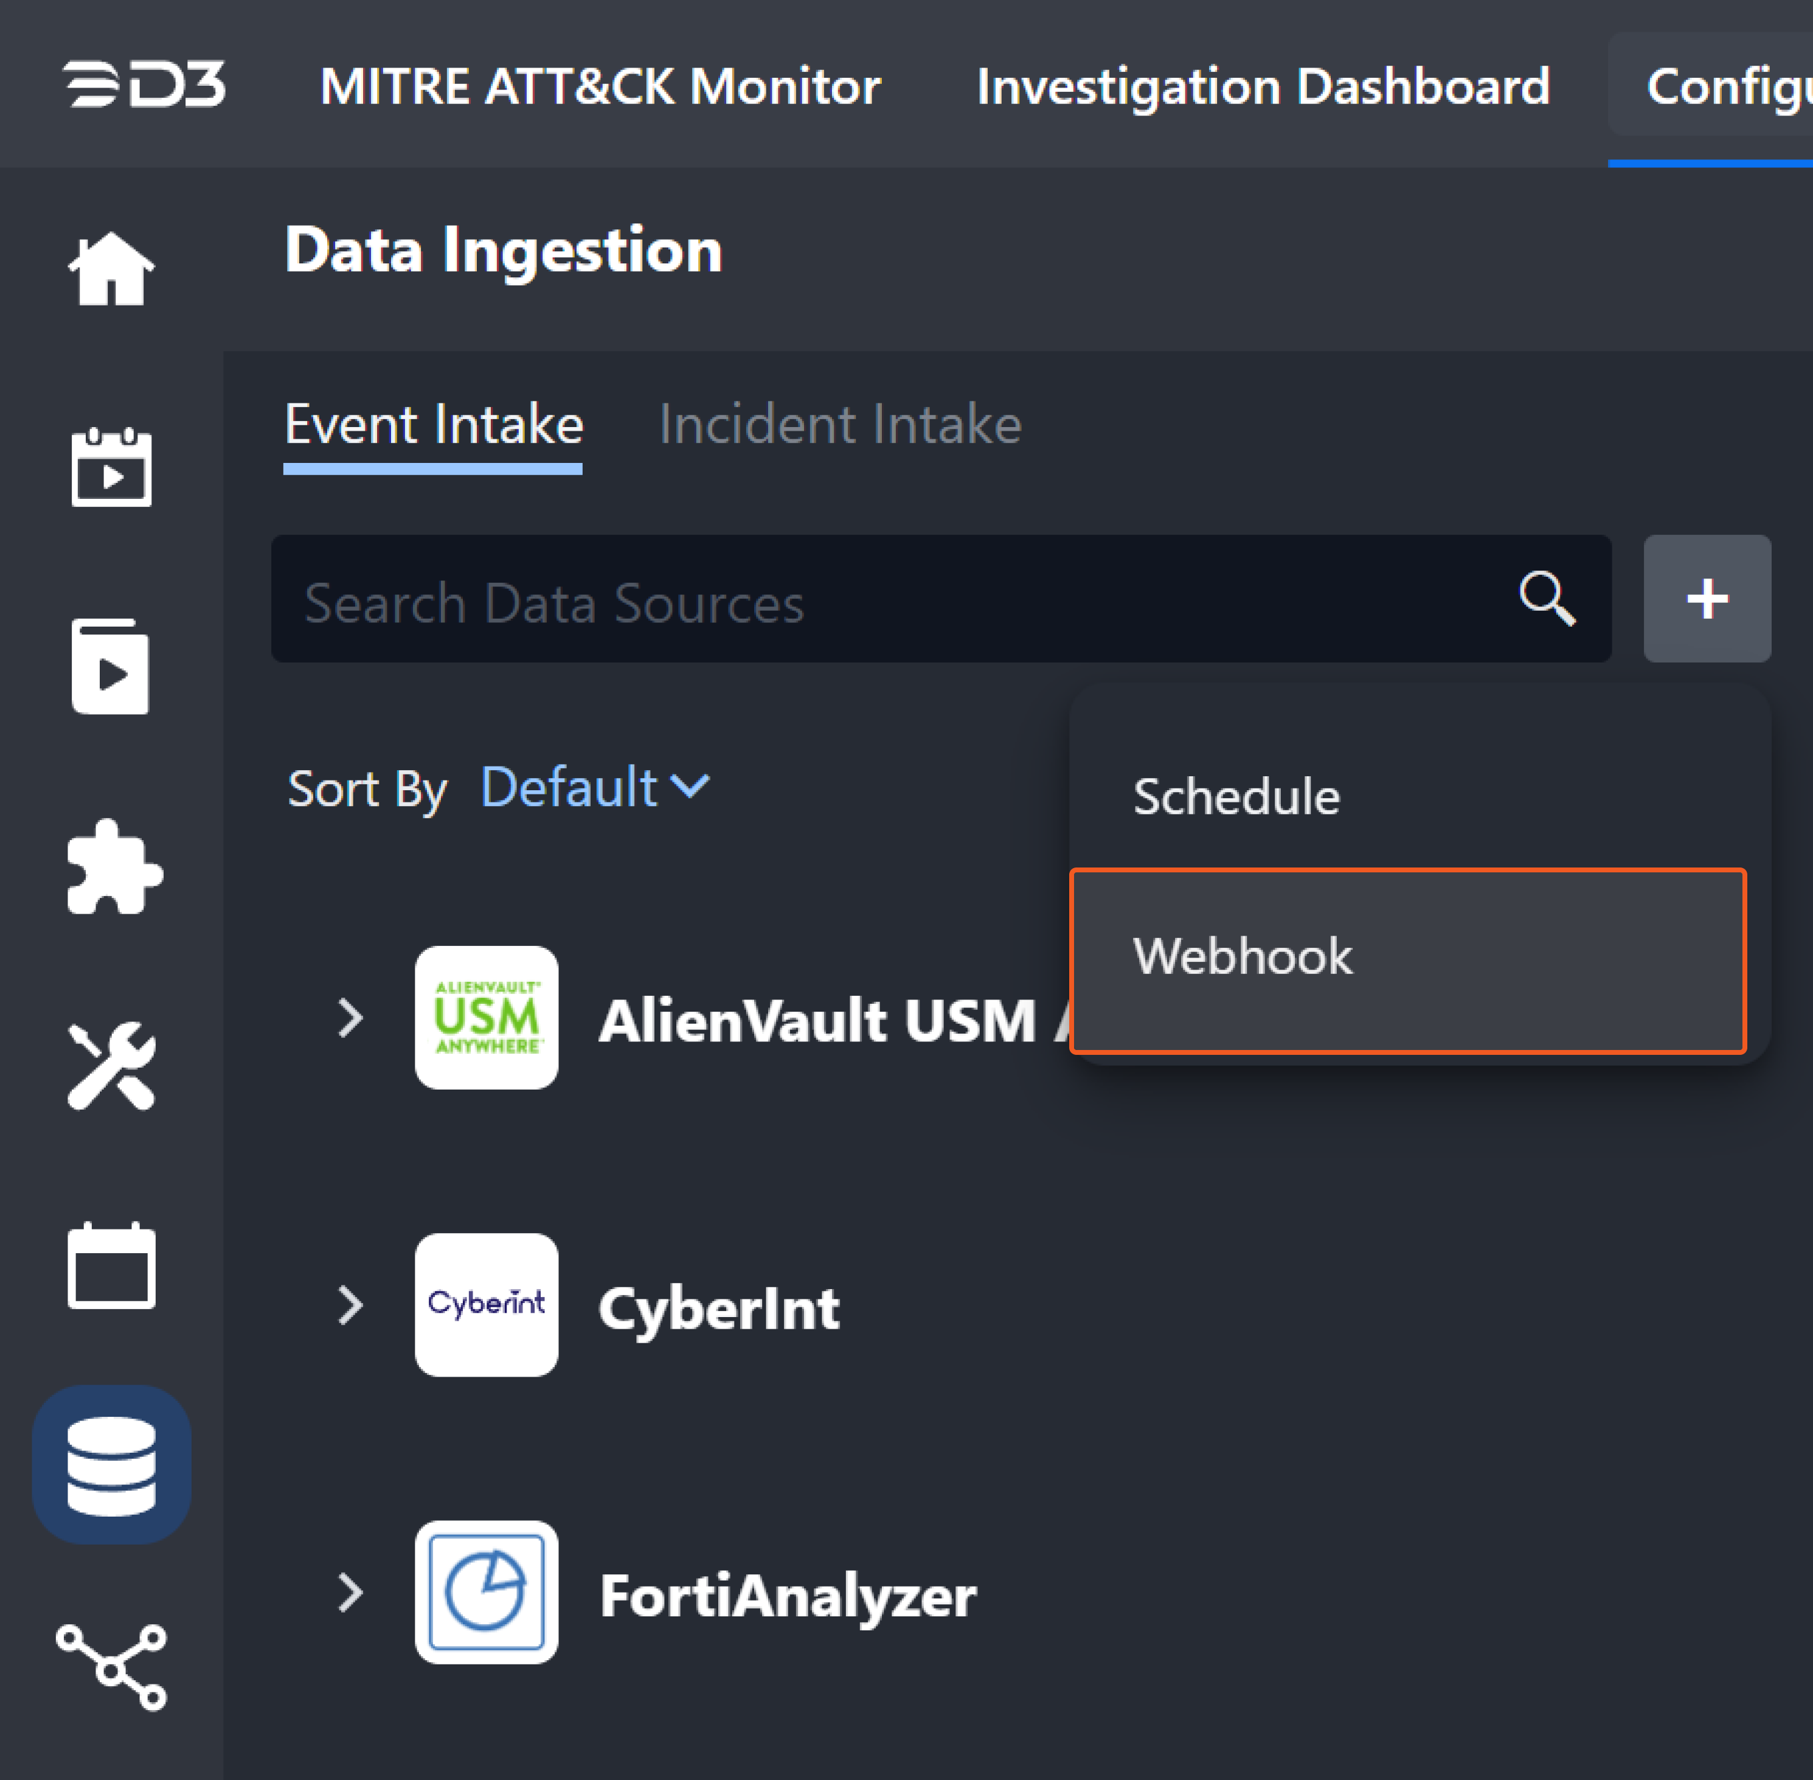Click the D3 logo
Image resolution: width=1813 pixels, height=1780 pixels.
click(145, 85)
